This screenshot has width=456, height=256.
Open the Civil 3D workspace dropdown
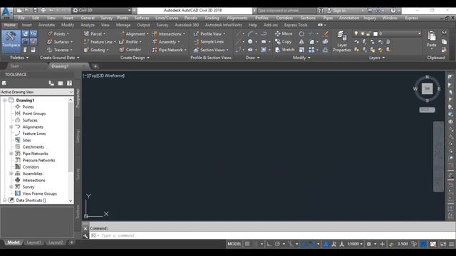[x=102, y=11]
